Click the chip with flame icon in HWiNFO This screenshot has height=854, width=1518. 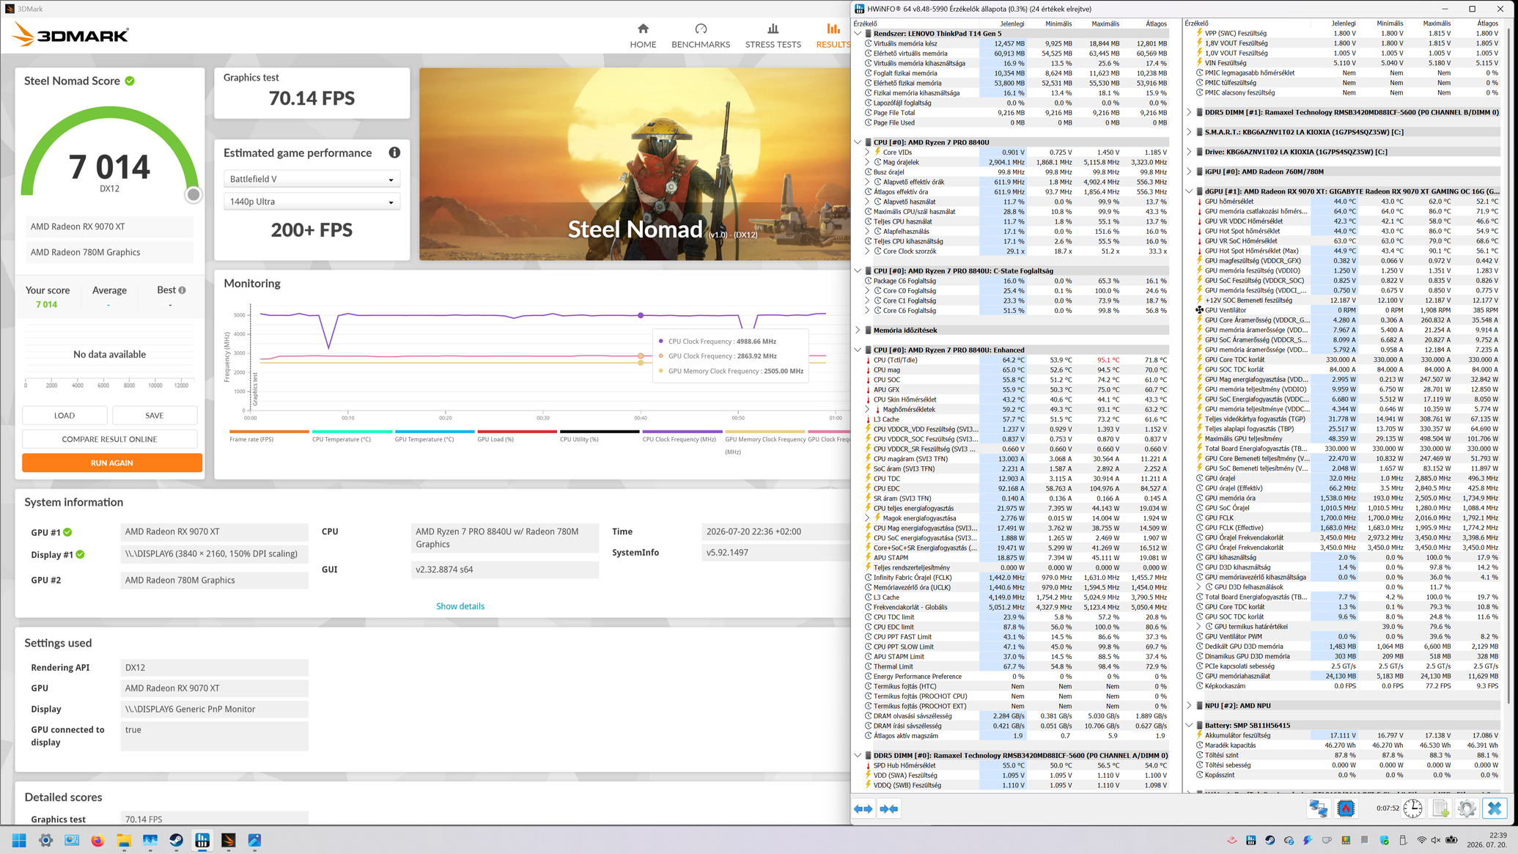pos(1346,808)
